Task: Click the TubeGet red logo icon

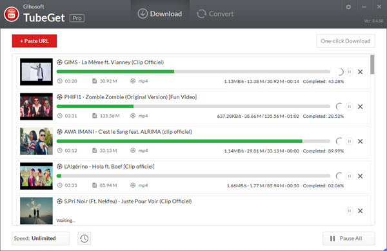Action: (12, 14)
